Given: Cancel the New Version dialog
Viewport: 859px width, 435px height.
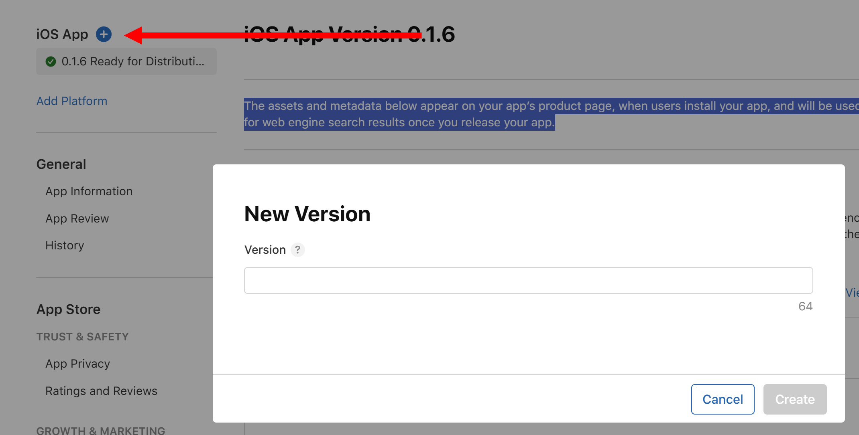Looking at the screenshot, I should coord(723,399).
